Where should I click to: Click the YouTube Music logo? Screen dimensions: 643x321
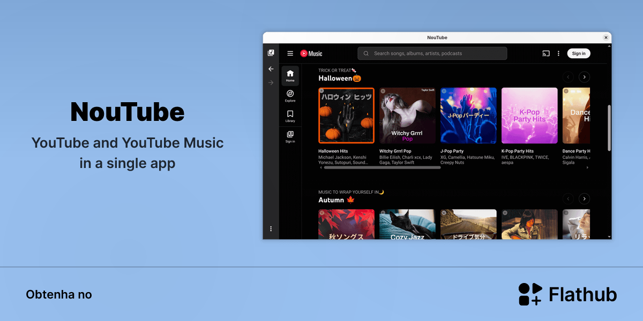[311, 53]
